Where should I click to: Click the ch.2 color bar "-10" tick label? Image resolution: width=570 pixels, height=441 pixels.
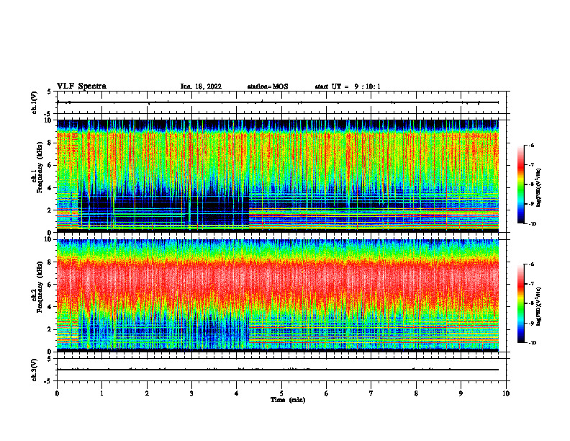tap(533, 343)
